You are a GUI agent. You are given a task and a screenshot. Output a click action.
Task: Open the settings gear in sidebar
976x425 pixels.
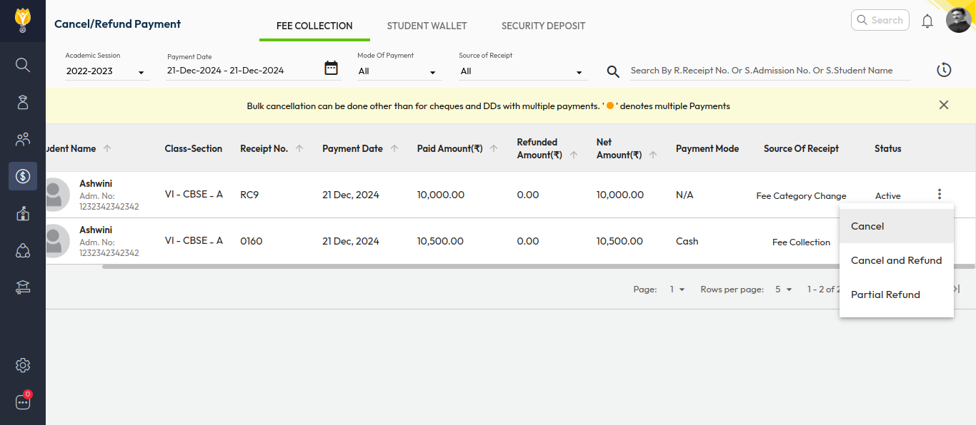23,365
